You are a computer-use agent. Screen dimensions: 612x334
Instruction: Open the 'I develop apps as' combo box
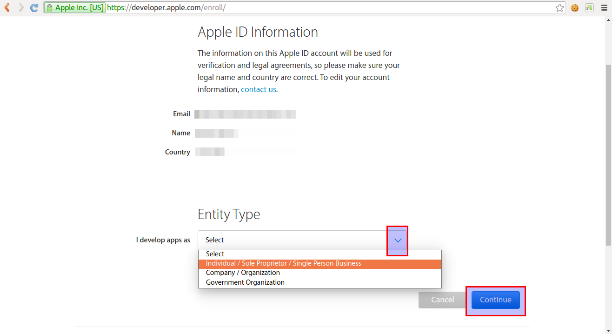279,240
